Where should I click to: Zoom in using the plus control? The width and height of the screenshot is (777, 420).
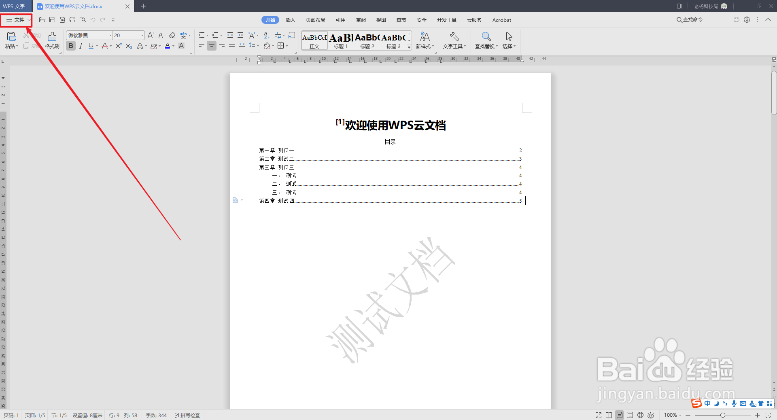[757, 415]
